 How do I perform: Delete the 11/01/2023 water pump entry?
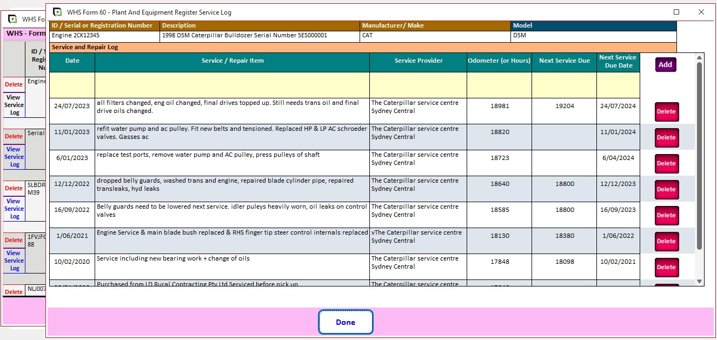tap(666, 137)
